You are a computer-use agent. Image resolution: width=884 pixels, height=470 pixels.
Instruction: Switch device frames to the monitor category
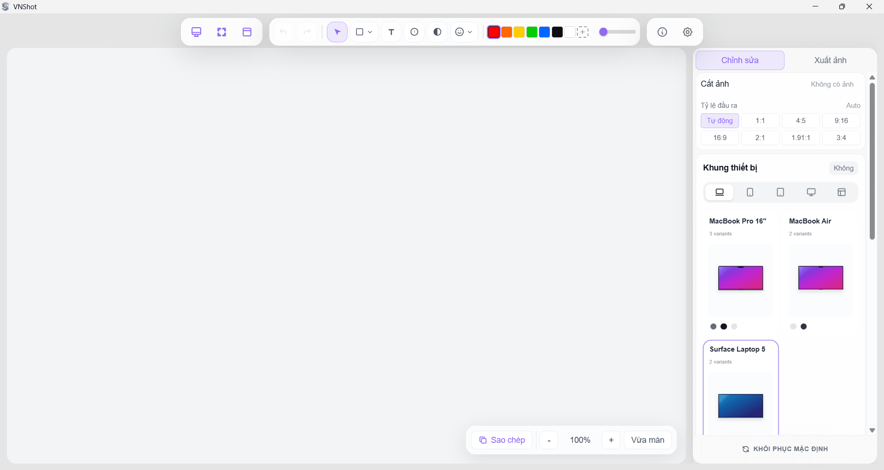pyautogui.click(x=811, y=192)
